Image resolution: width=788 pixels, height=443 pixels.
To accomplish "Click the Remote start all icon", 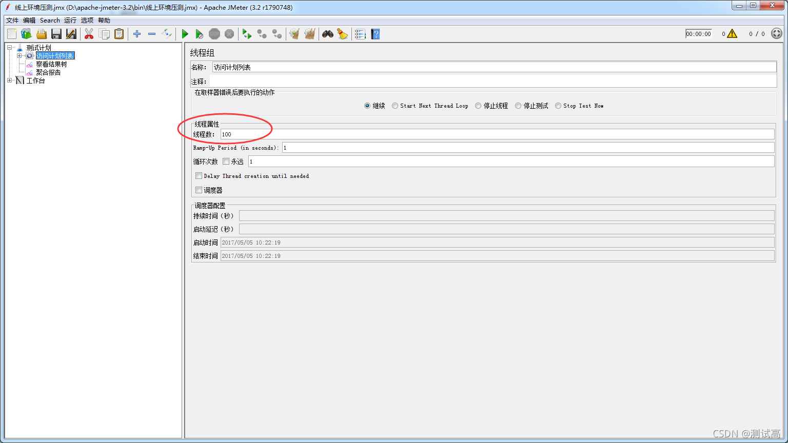I will [247, 34].
